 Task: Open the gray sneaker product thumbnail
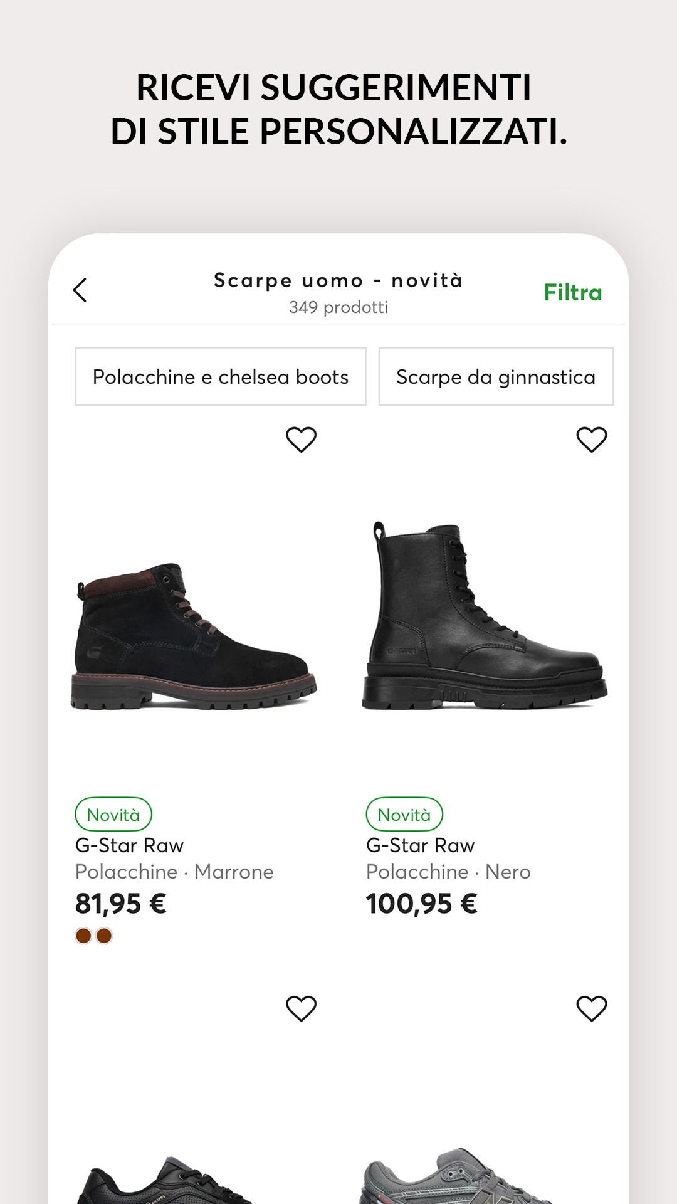458,1176
